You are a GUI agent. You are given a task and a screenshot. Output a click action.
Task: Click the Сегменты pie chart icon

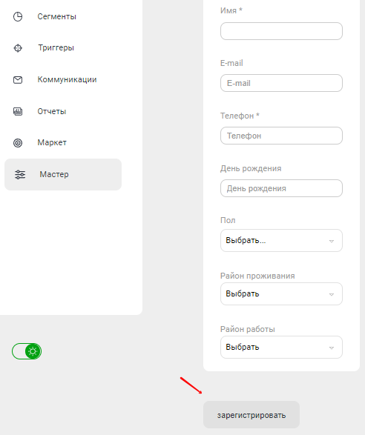click(18, 16)
